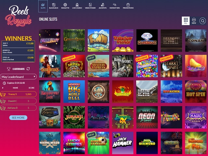Select the Video Poker category icon
This screenshot has width=208, height=156.
90,6
